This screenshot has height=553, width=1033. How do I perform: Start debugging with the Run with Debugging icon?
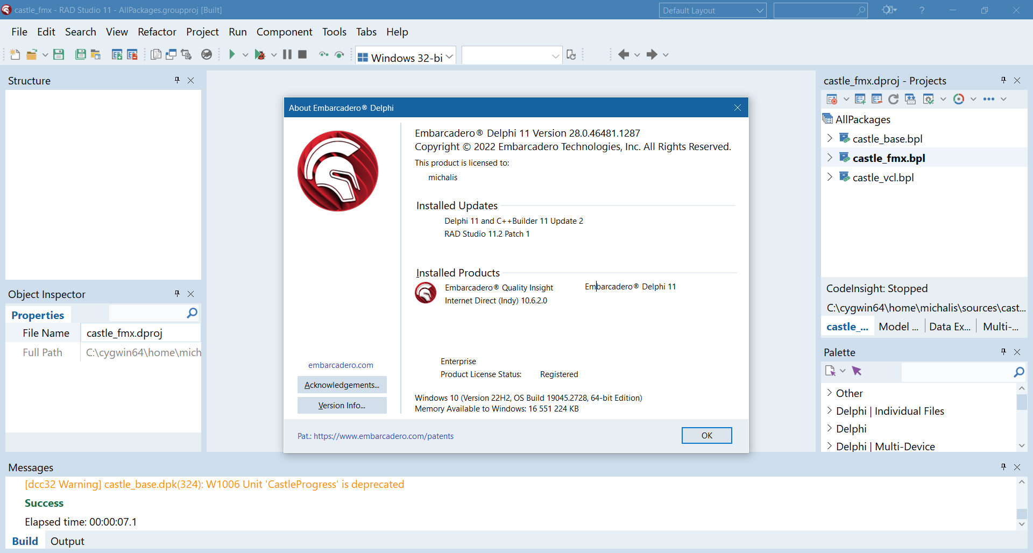point(260,54)
